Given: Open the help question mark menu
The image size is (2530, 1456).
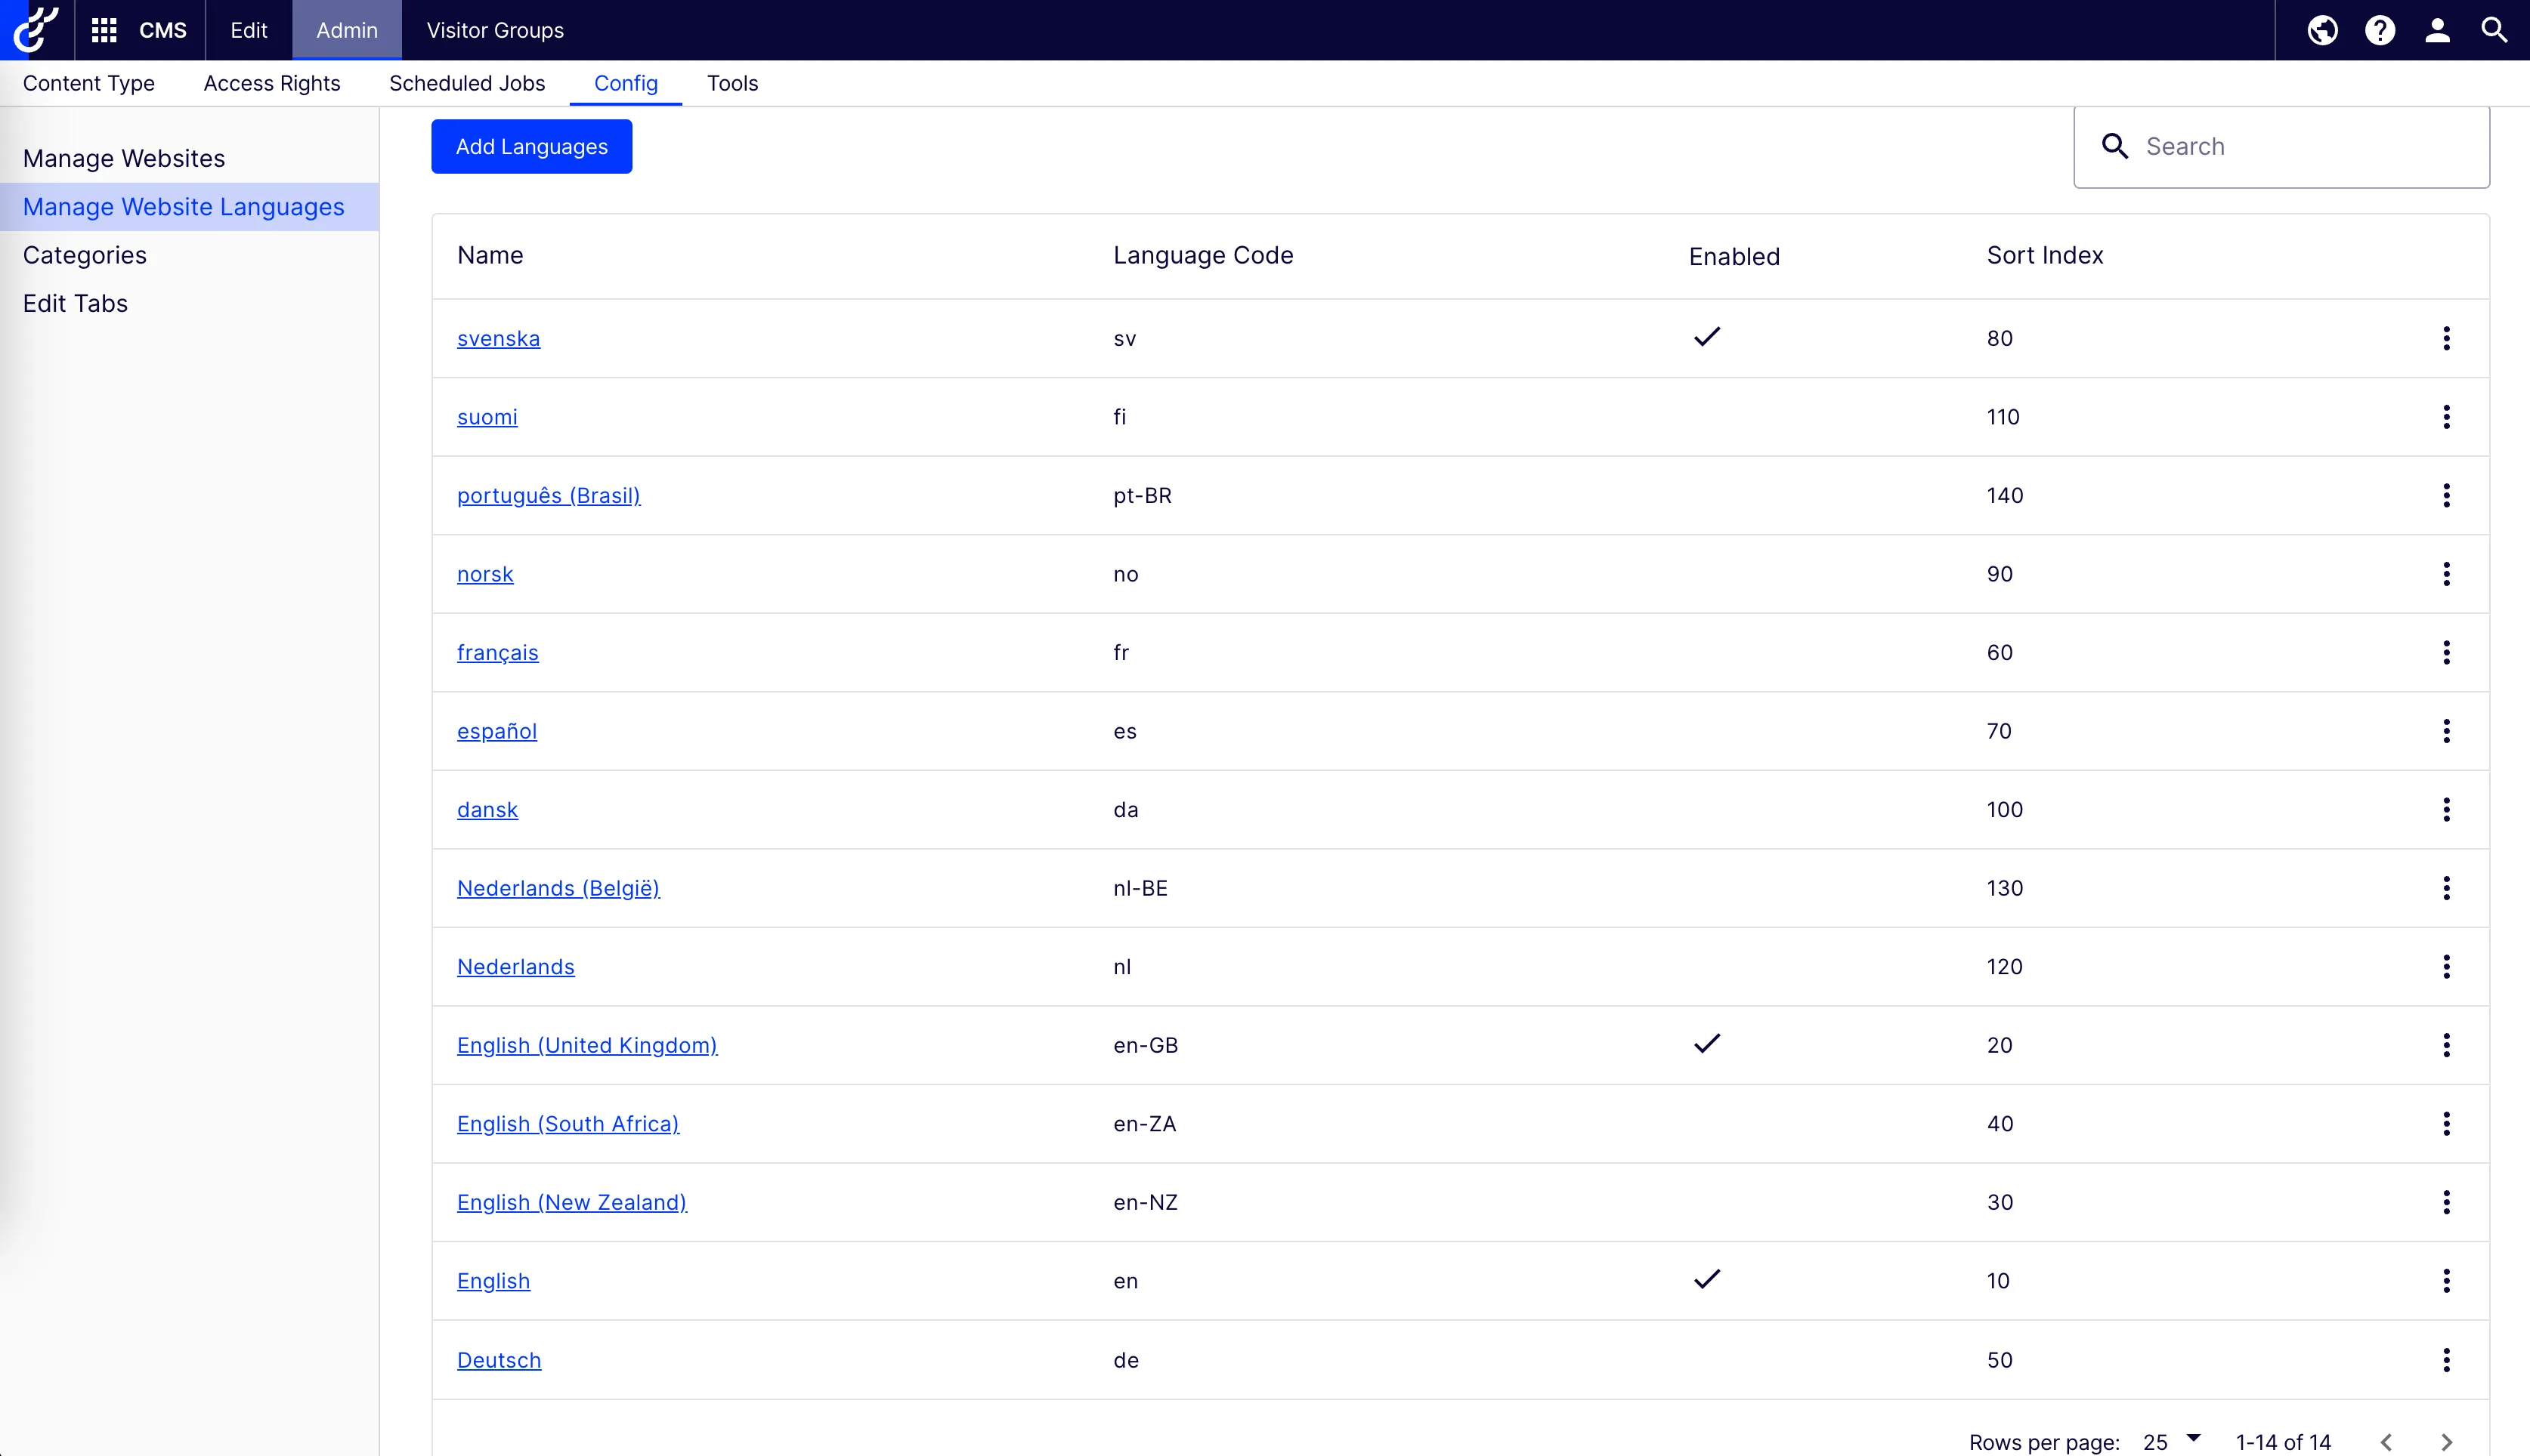Looking at the screenshot, I should coord(2380,30).
